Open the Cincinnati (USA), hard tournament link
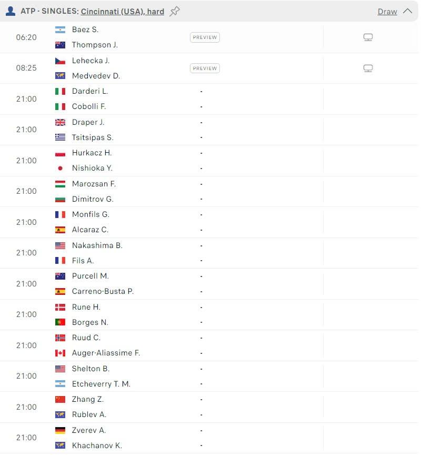The image size is (423, 455). [123, 11]
